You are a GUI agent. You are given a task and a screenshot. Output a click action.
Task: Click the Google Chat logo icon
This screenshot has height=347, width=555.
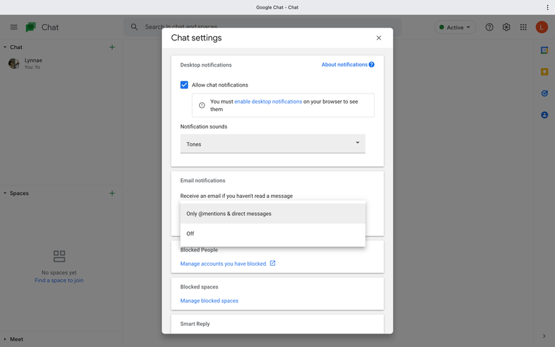point(31,28)
